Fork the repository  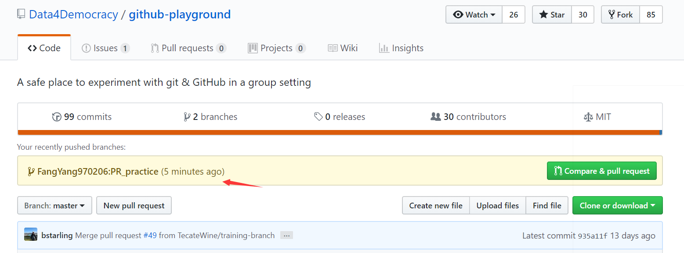620,14
